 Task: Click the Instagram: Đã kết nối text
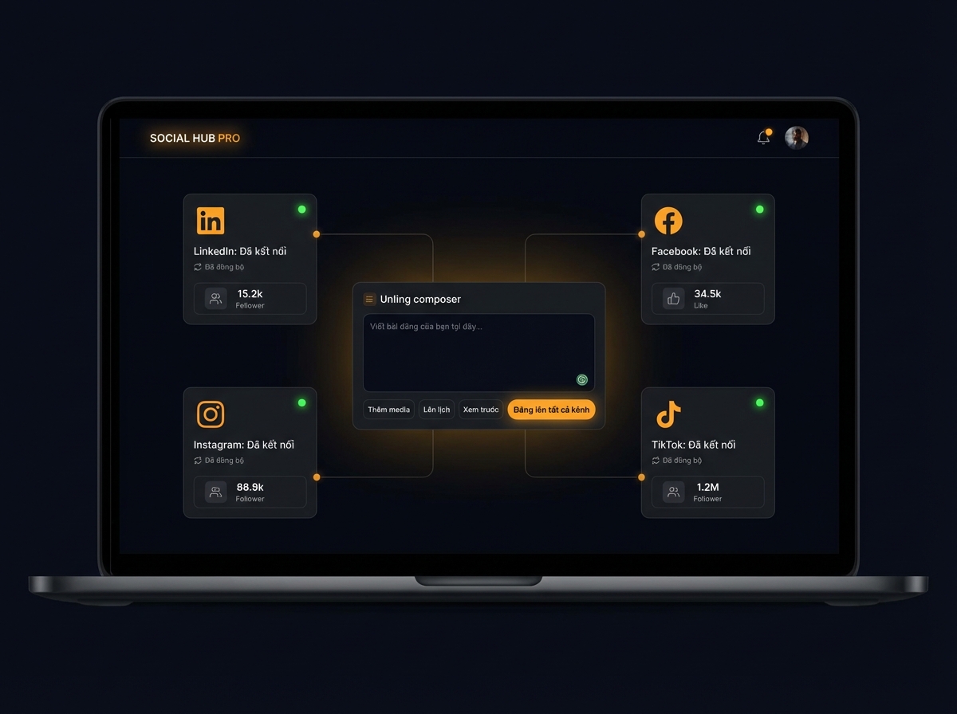click(x=244, y=445)
